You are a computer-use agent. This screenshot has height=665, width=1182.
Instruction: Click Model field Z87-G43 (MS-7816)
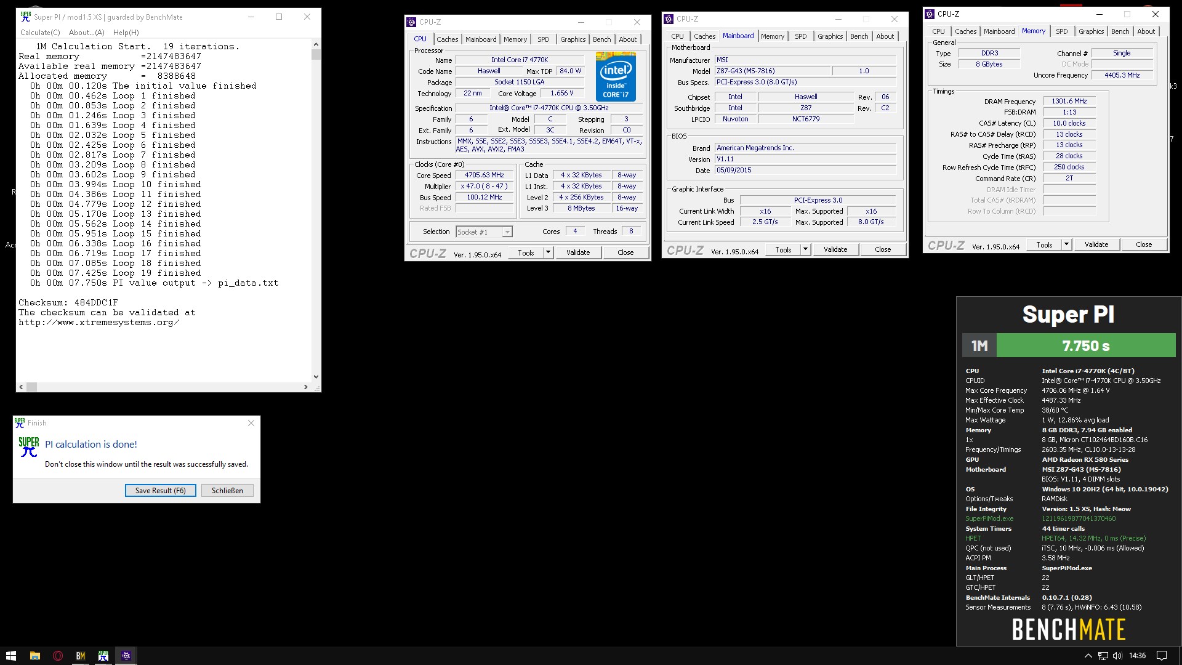tap(772, 71)
